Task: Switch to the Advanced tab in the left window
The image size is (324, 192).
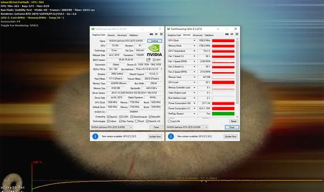Action: (122, 35)
